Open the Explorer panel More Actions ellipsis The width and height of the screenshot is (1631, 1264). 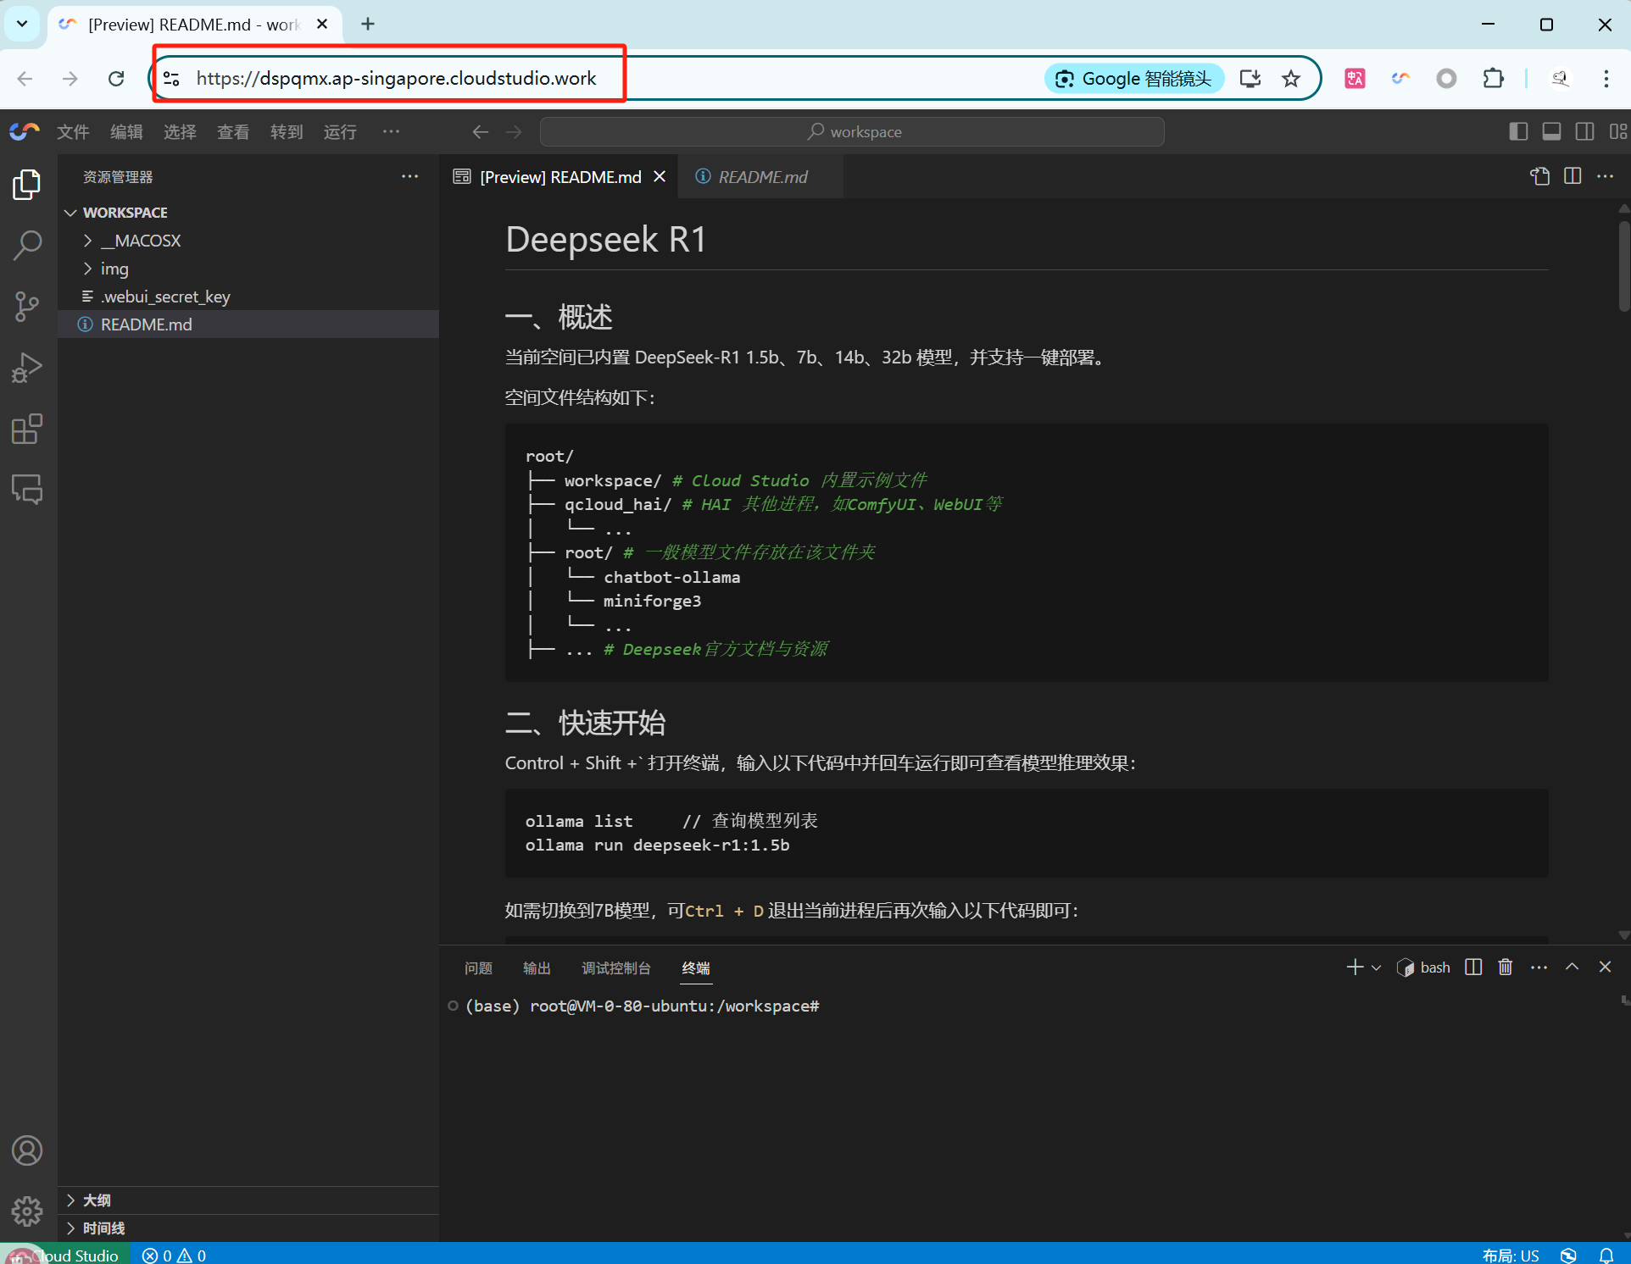coord(410,176)
